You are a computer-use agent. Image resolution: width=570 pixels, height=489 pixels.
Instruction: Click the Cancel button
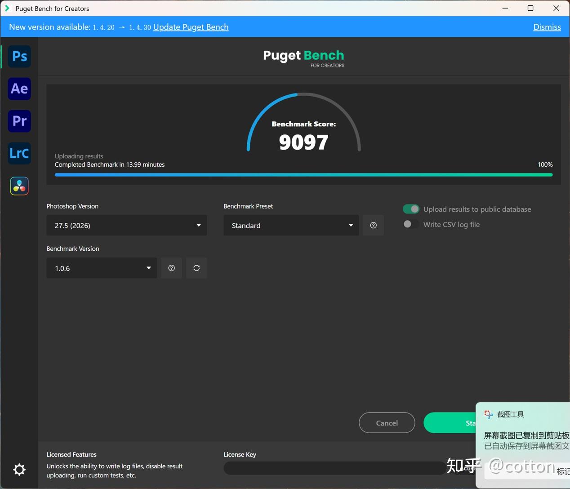pyautogui.click(x=387, y=423)
